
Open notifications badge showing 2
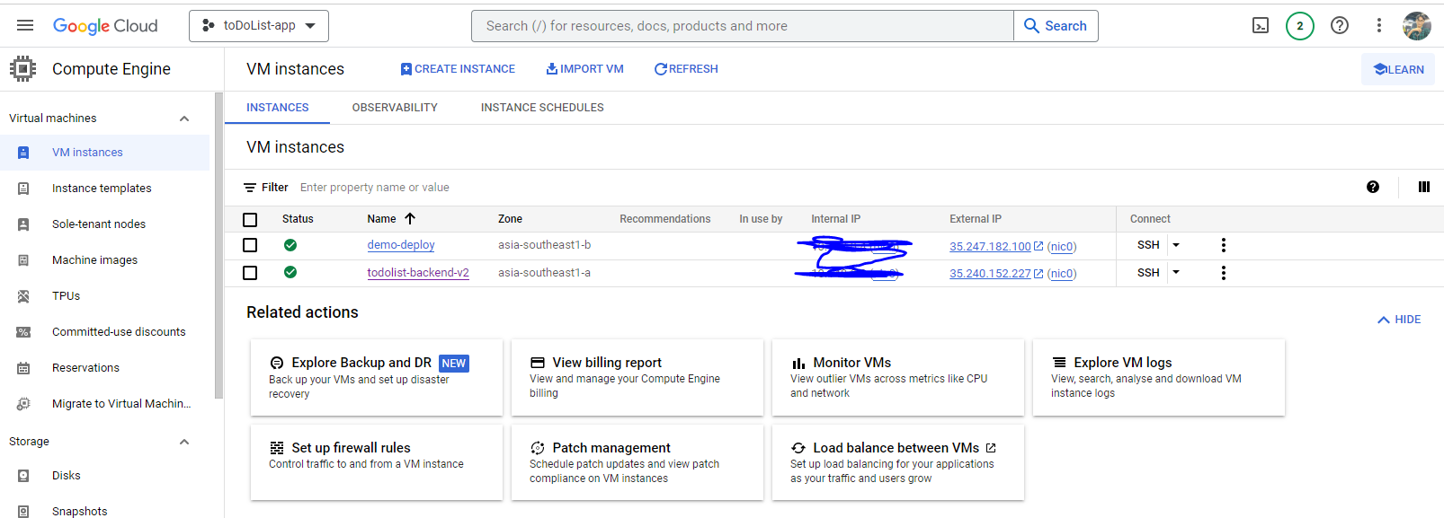(1299, 26)
